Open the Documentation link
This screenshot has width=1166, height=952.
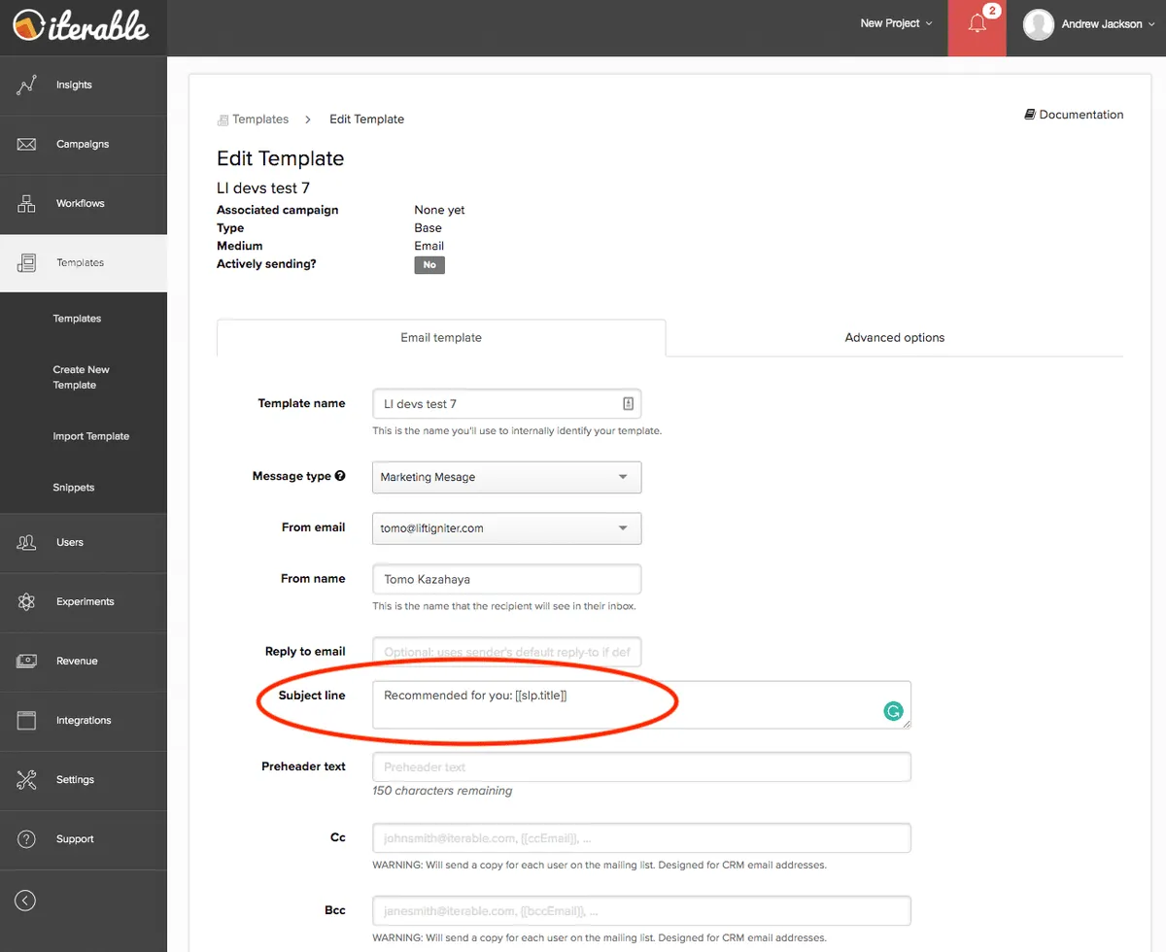click(1074, 115)
